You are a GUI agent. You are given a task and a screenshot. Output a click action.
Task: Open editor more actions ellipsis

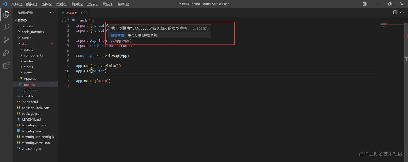pyautogui.click(x=402, y=12)
